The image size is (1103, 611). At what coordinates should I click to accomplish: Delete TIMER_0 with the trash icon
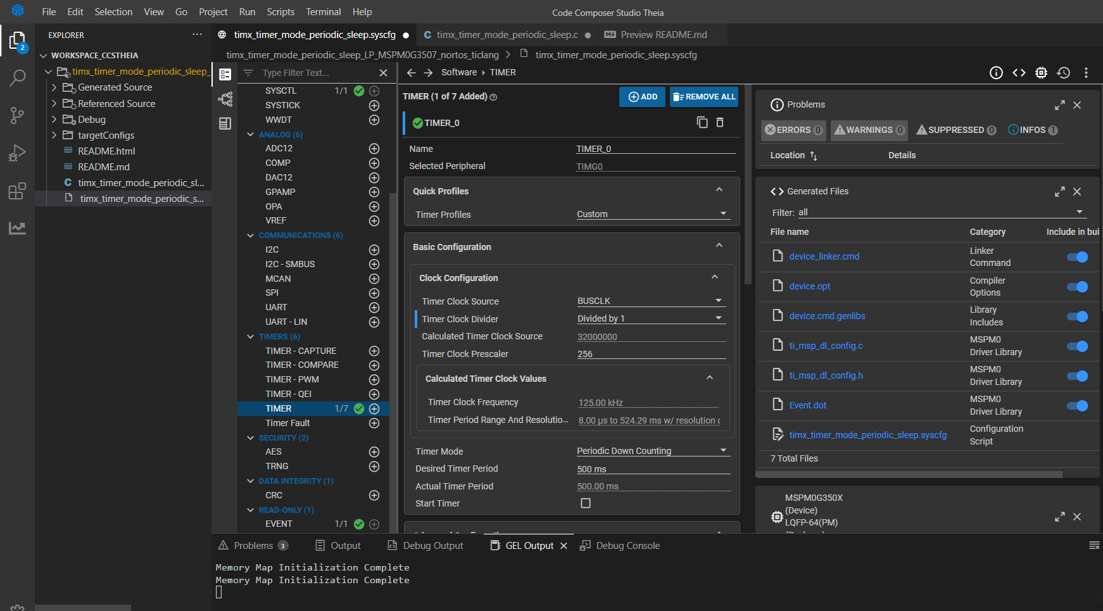pyautogui.click(x=720, y=122)
